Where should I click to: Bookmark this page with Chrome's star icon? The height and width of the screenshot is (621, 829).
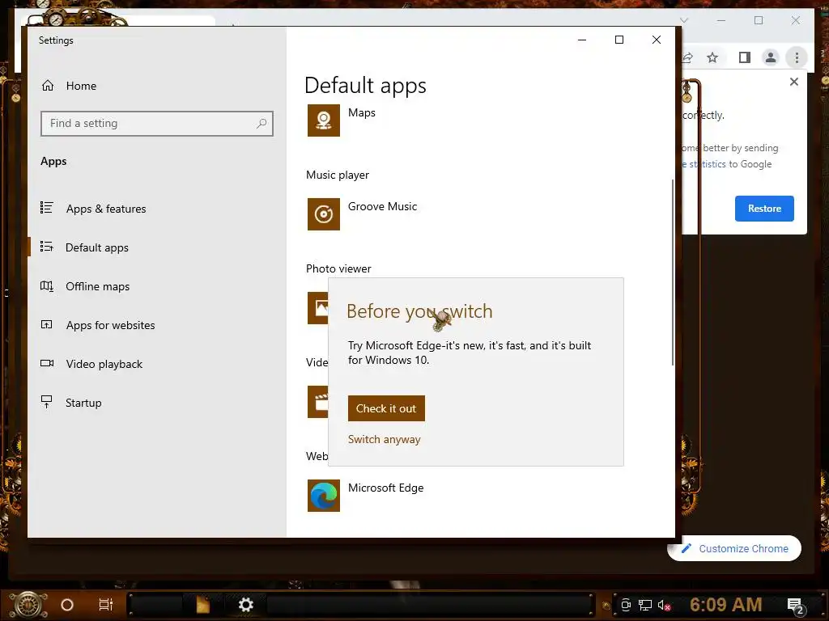click(712, 57)
